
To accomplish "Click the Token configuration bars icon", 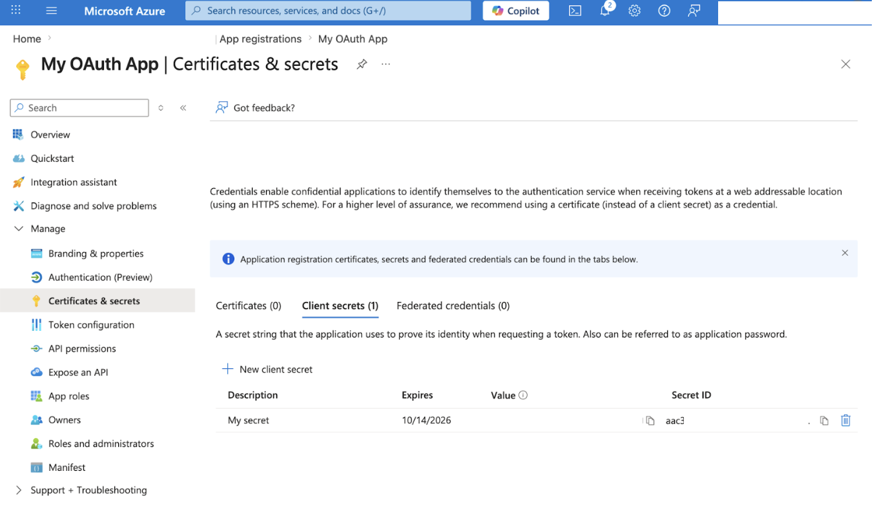I will 36,324.
